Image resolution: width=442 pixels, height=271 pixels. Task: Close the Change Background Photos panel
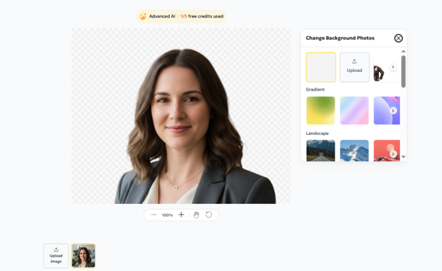pos(399,39)
